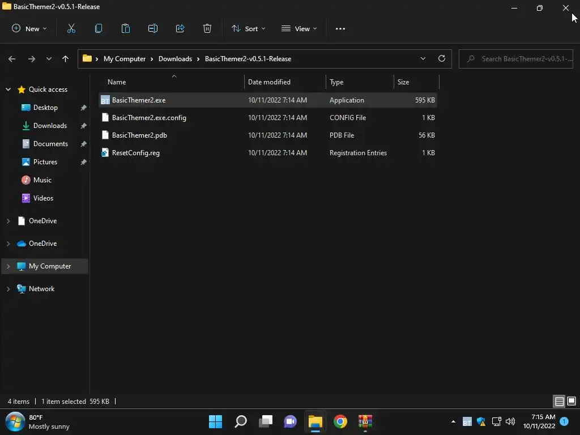Open Task View on the taskbar
Image resolution: width=580 pixels, height=435 pixels.
[x=266, y=421]
